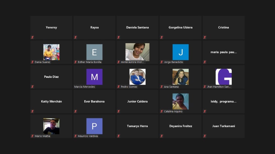
Task: Select the letter E avatar of Esther María Bonilla
Action: (94, 52)
